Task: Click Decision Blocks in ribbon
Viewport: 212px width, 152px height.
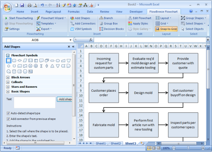Action: 111,29
